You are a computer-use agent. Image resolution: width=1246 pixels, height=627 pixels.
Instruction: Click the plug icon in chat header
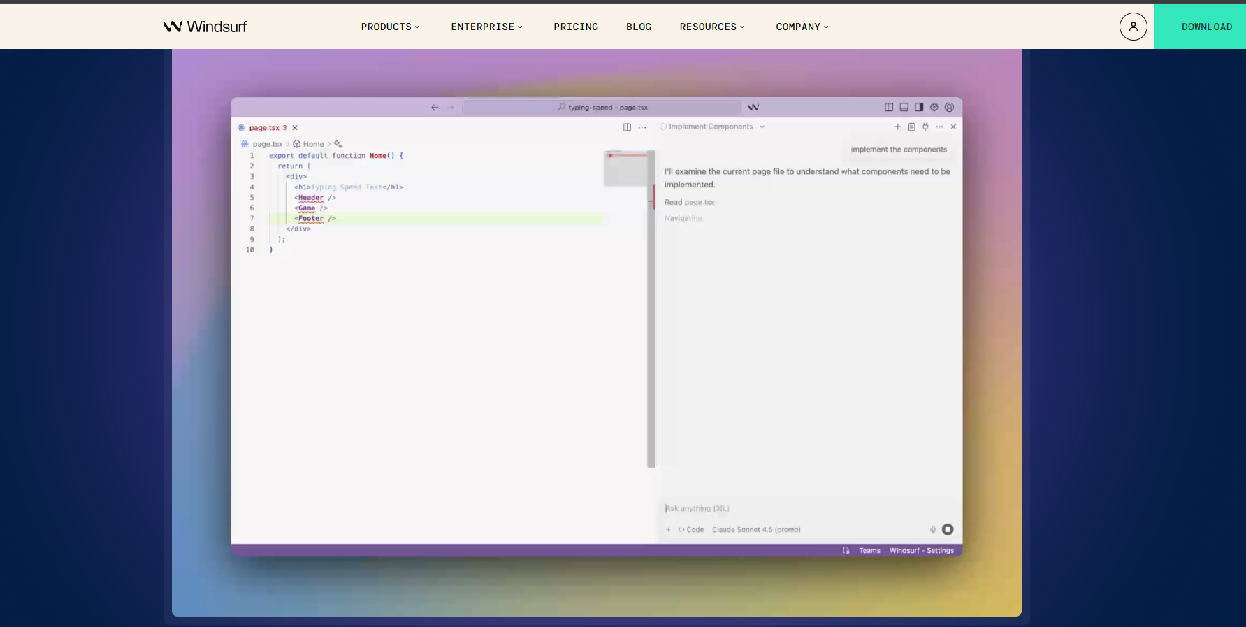925,127
